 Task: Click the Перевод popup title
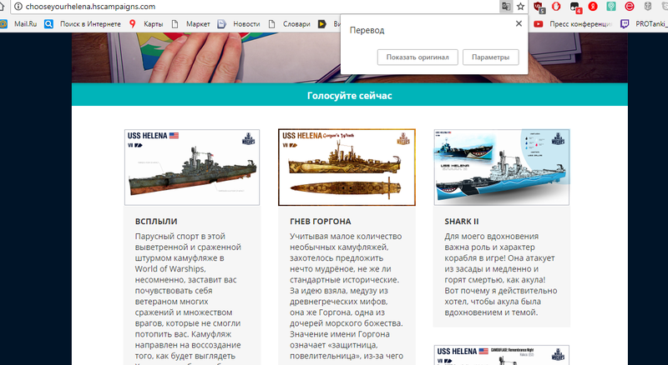coord(367,30)
